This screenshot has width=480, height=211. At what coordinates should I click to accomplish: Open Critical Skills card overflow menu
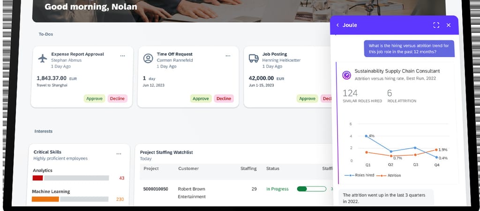[x=119, y=154]
